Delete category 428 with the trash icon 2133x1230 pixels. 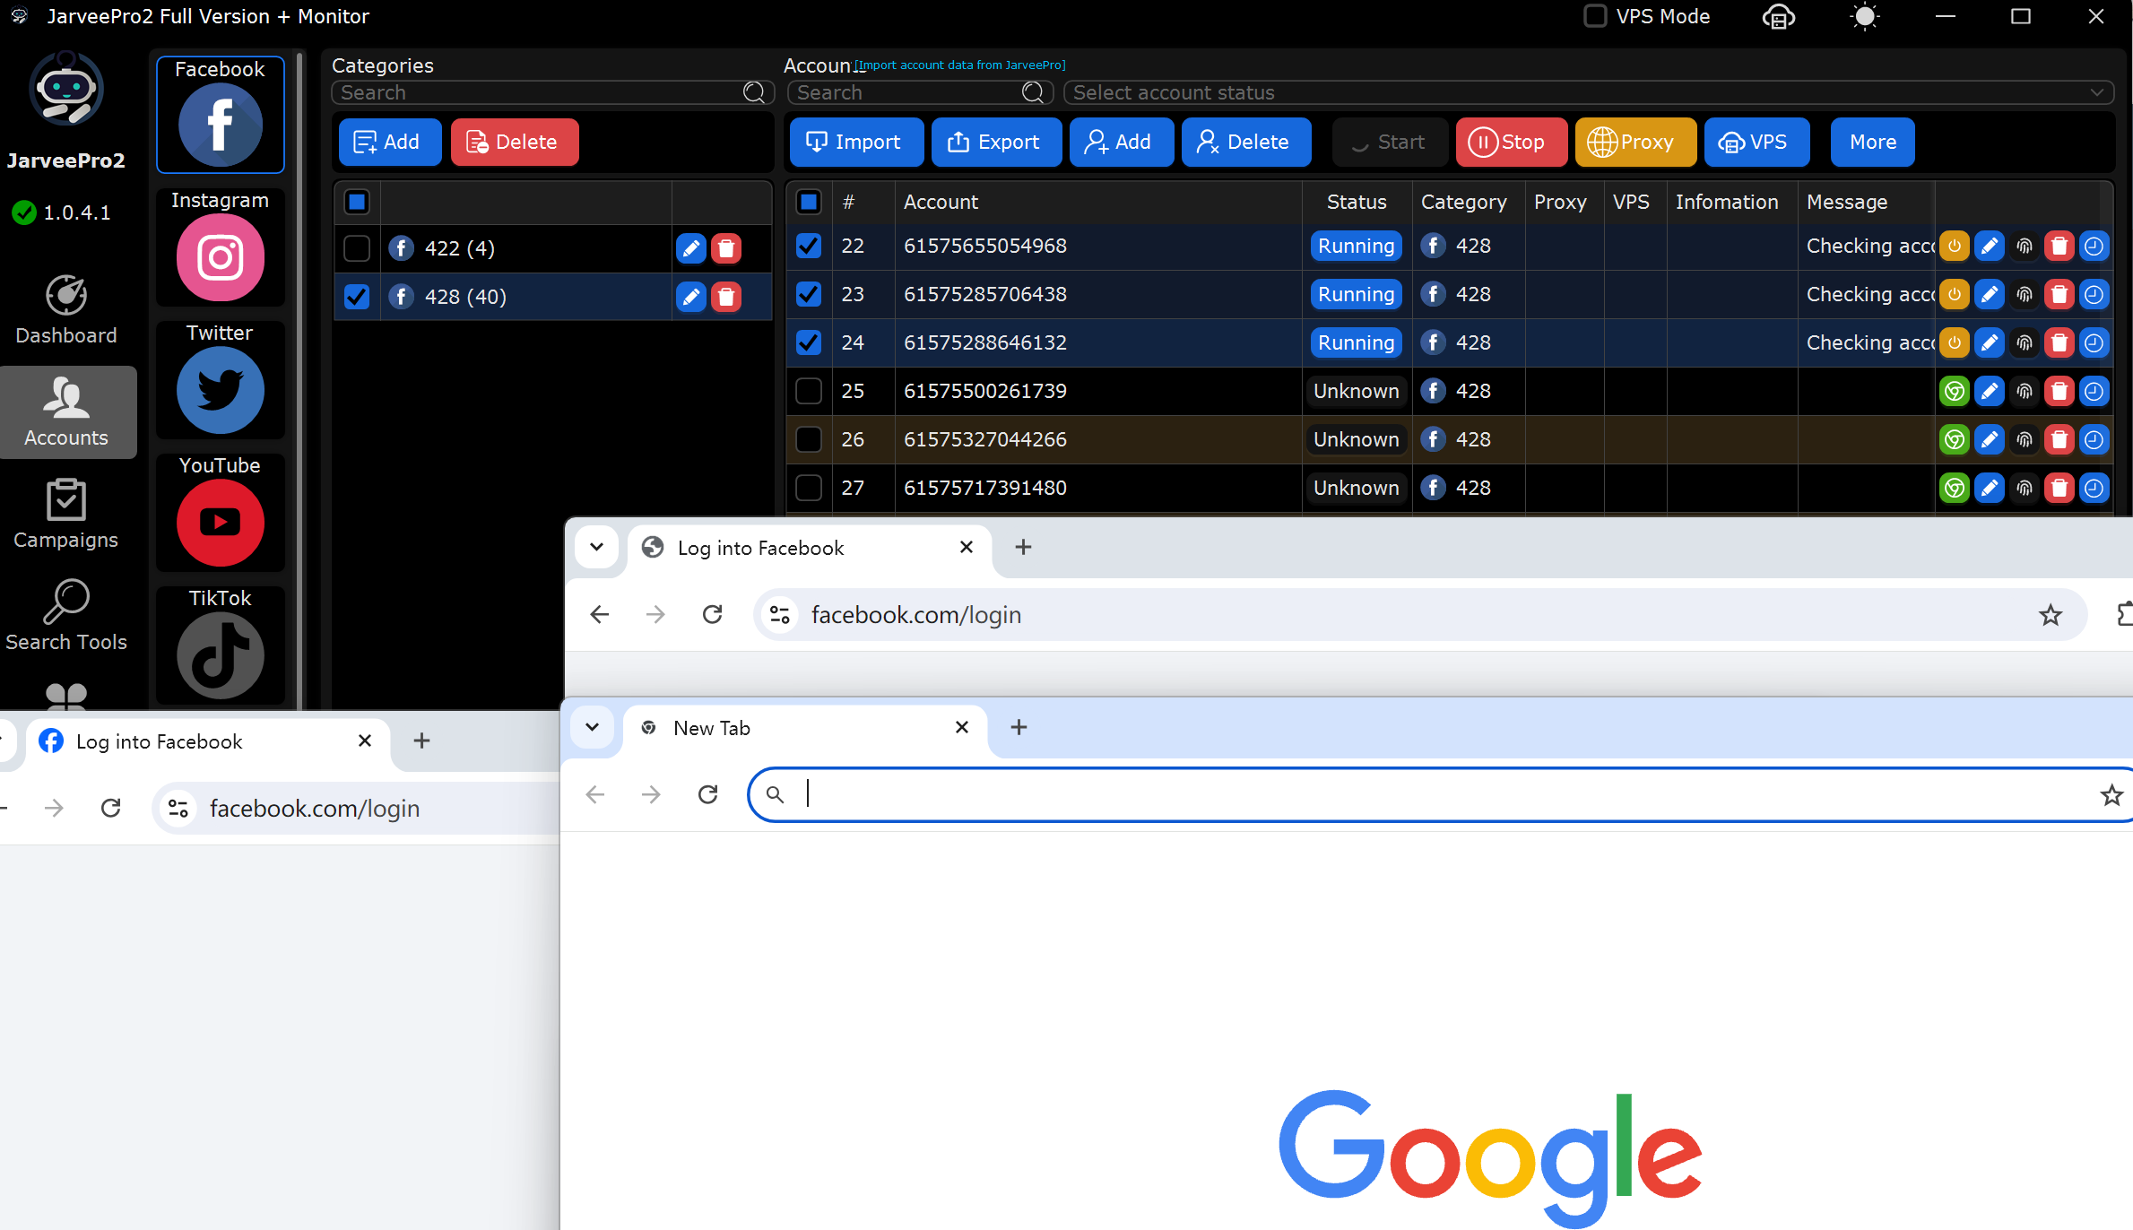pyautogui.click(x=726, y=297)
